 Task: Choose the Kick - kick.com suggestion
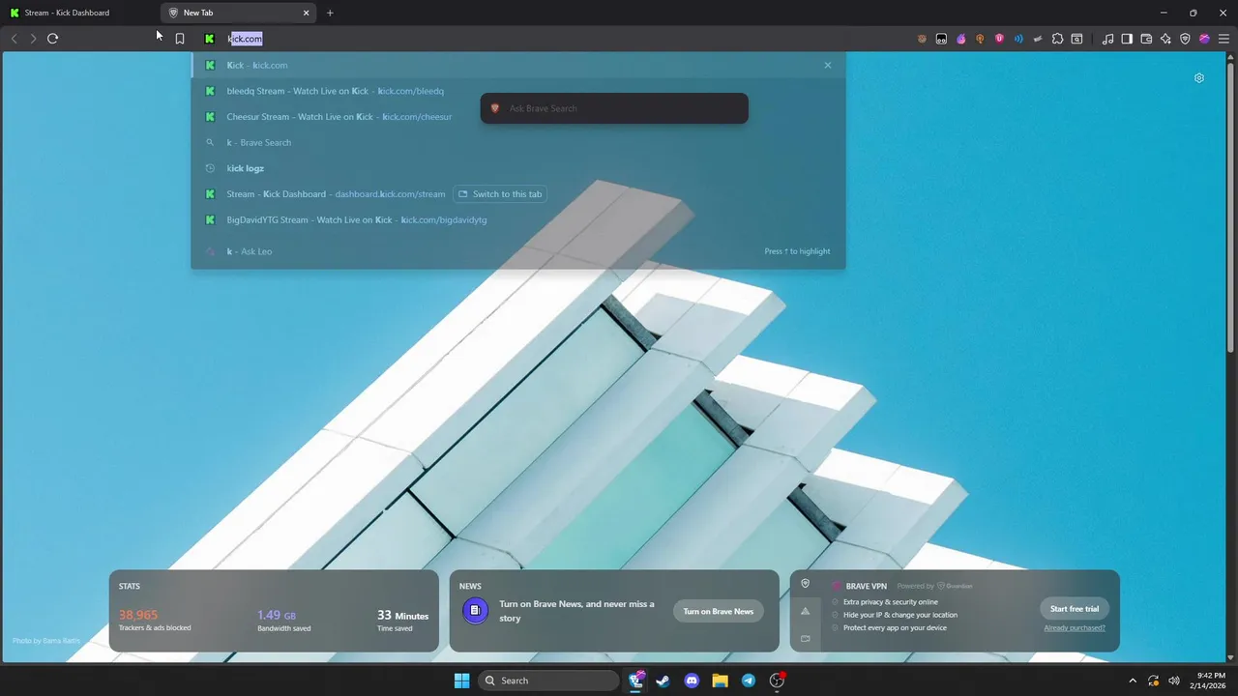(x=518, y=65)
